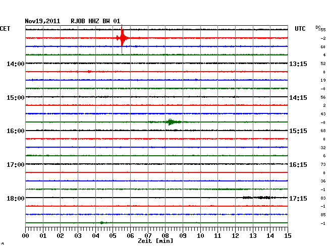The image size is (328, 249).
Task: Click the DC column header
Action: click(x=318, y=27)
